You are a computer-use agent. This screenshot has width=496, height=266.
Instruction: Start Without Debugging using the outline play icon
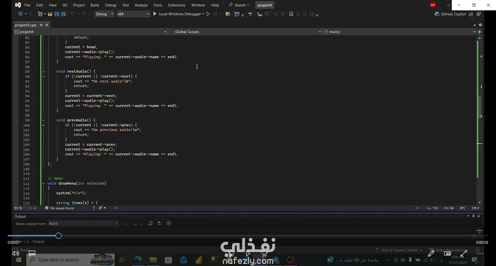click(208, 14)
